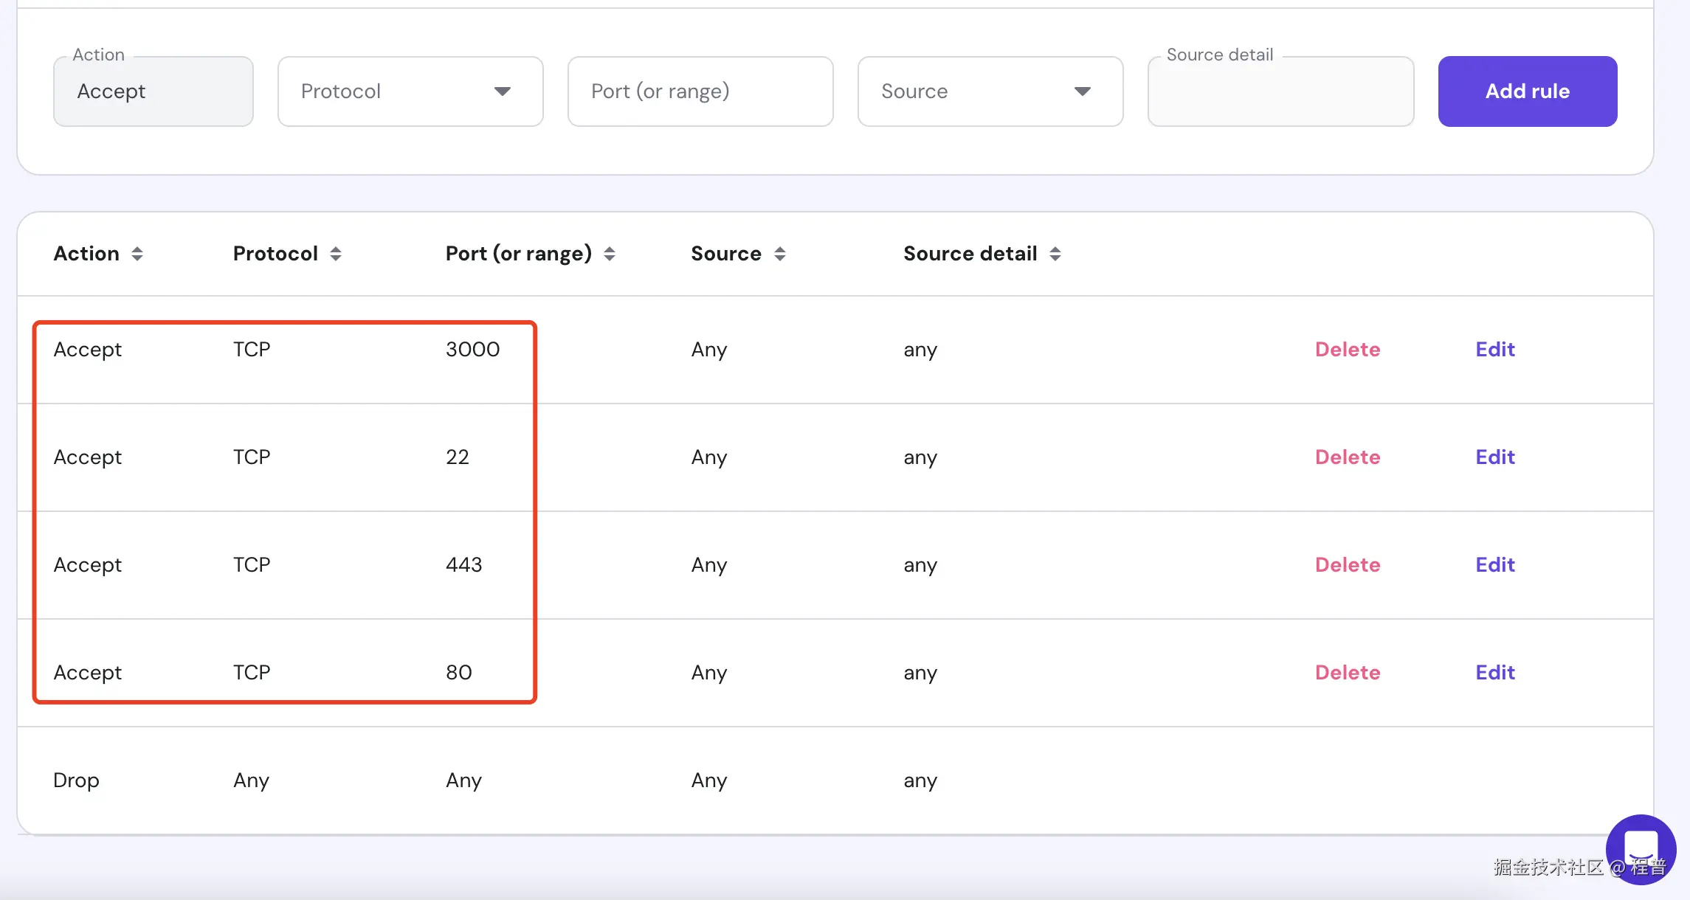The height and width of the screenshot is (900, 1690).
Task: Edit the port 443 rule
Action: click(x=1494, y=565)
